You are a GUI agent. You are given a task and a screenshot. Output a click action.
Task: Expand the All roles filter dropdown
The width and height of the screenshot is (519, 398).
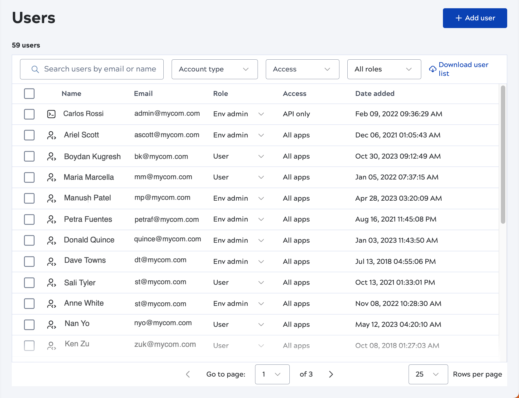coord(384,69)
